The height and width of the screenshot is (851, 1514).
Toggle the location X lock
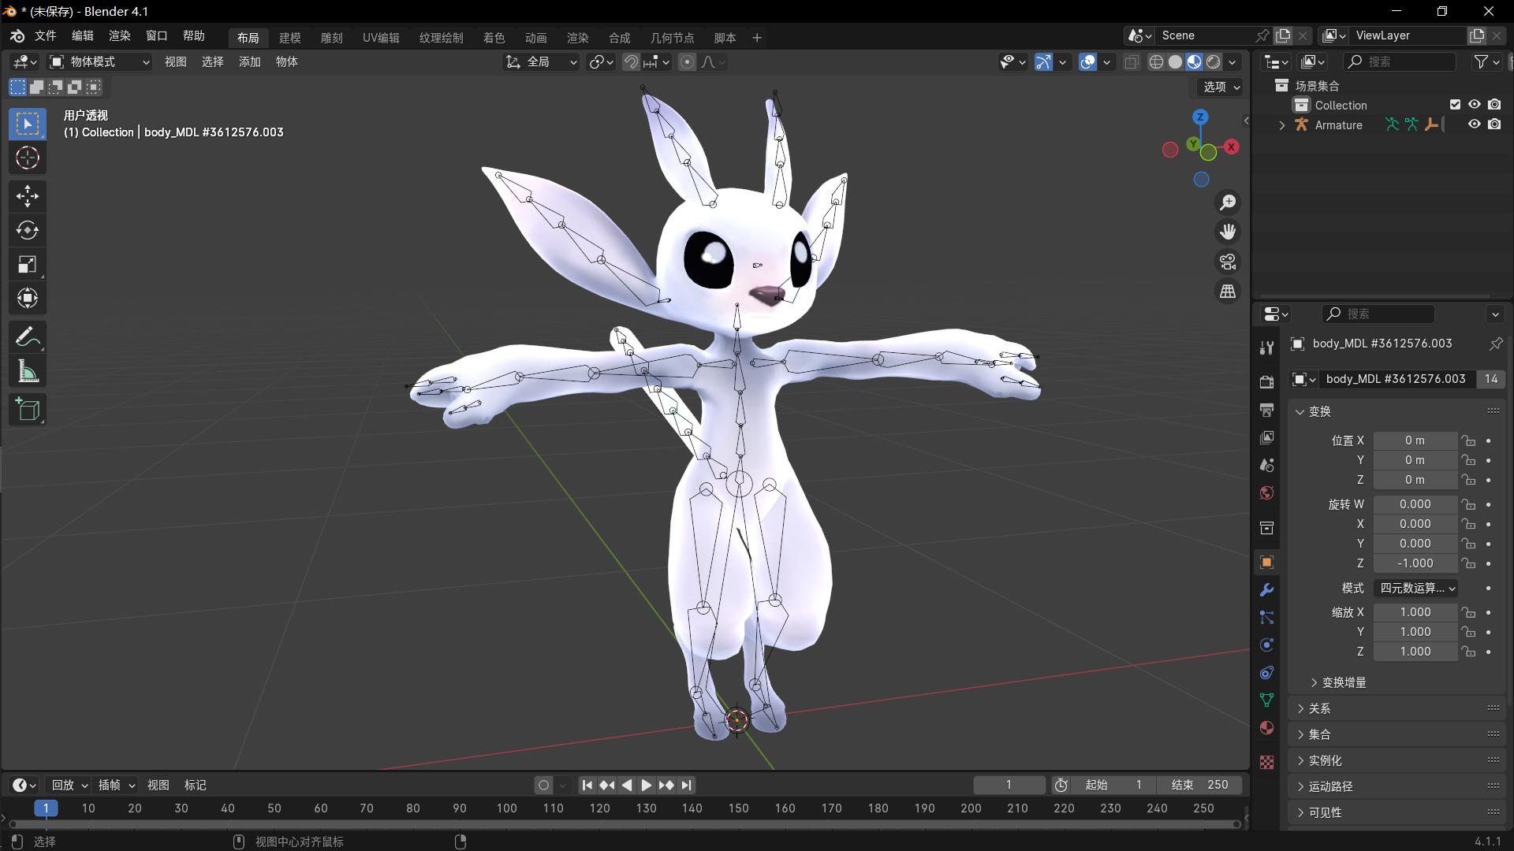click(1468, 440)
